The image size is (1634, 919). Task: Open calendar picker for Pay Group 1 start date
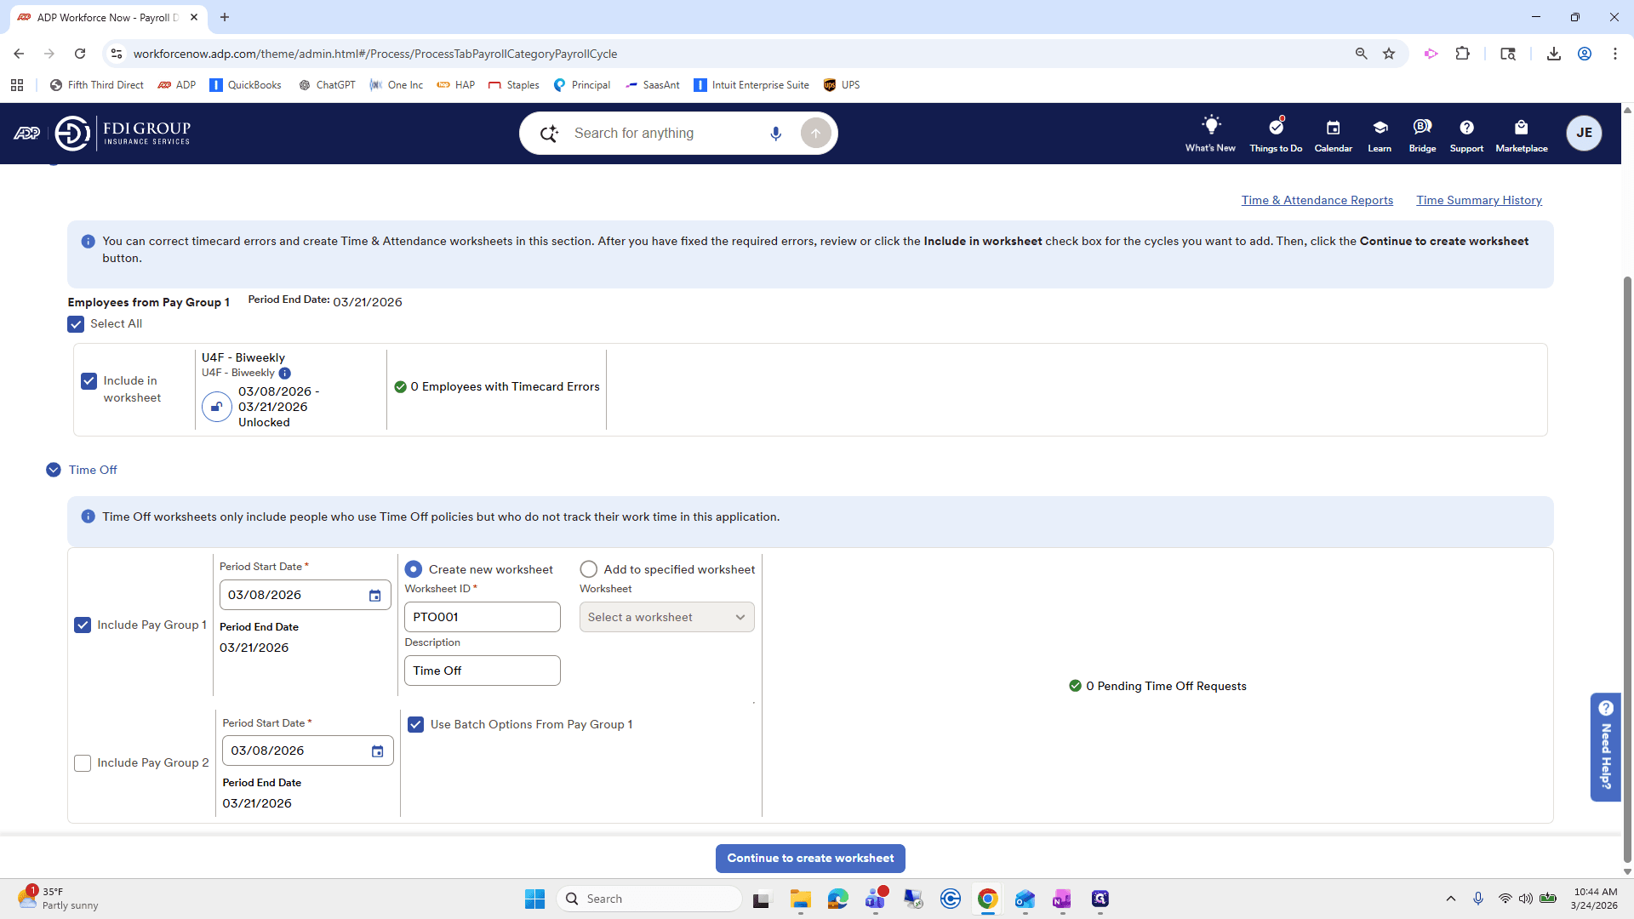[374, 596]
